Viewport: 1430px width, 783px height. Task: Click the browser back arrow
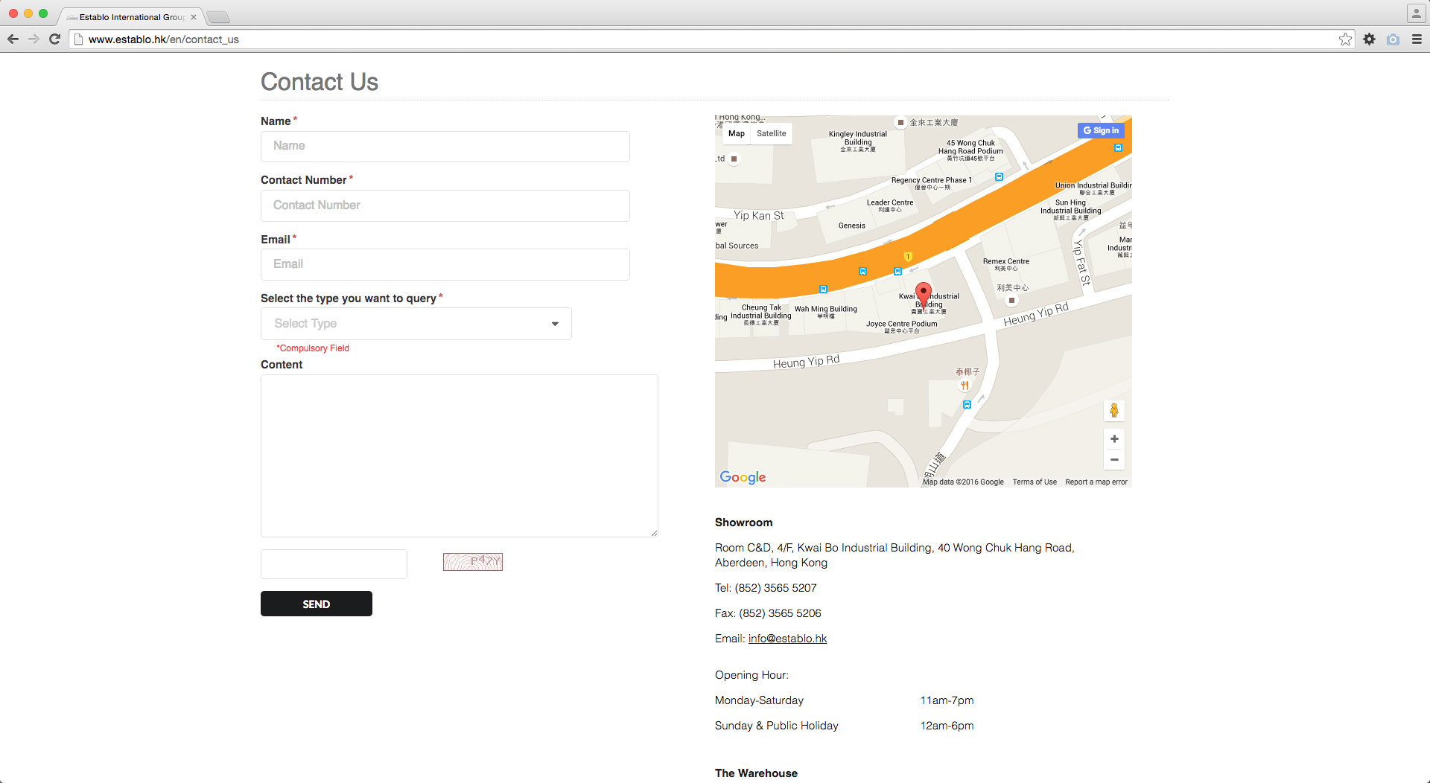(13, 39)
